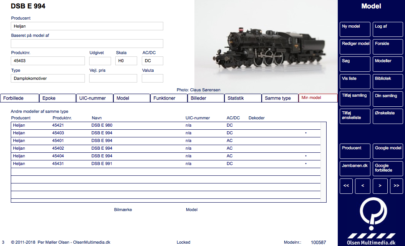Open Jernbanen.dk link button

click(x=355, y=168)
